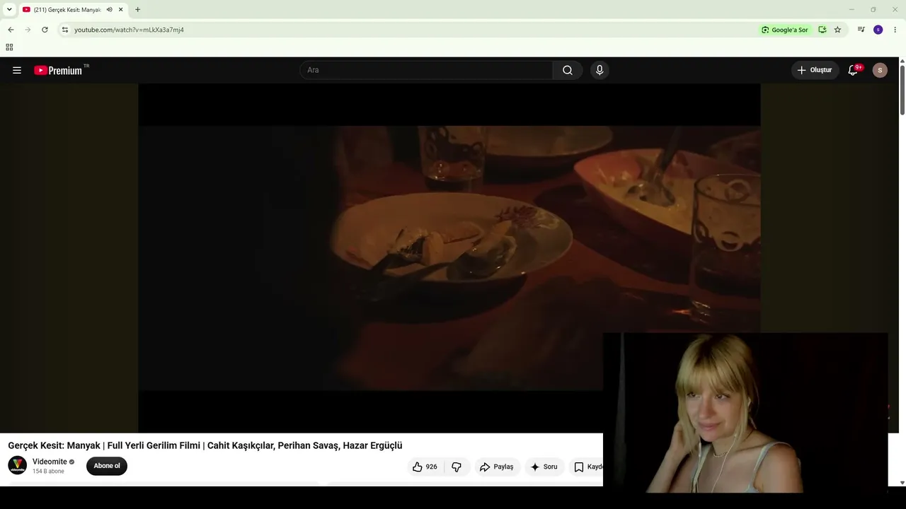Image resolution: width=906 pixels, height=509 pixels.
Task: Start voice search with the microphone
Action: click(600, 70)
